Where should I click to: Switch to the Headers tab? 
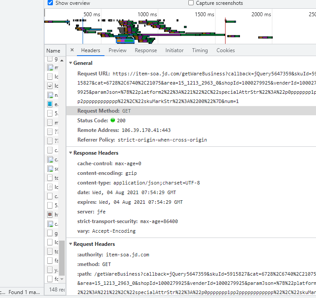point(90,50)
